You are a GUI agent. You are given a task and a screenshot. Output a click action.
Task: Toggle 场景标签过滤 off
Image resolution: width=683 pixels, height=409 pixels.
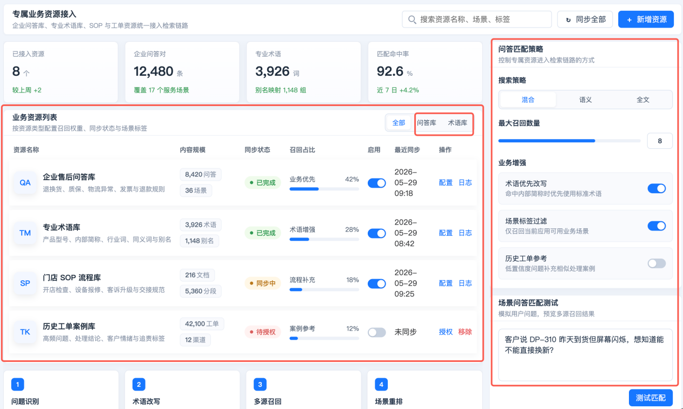click(657, 226)
